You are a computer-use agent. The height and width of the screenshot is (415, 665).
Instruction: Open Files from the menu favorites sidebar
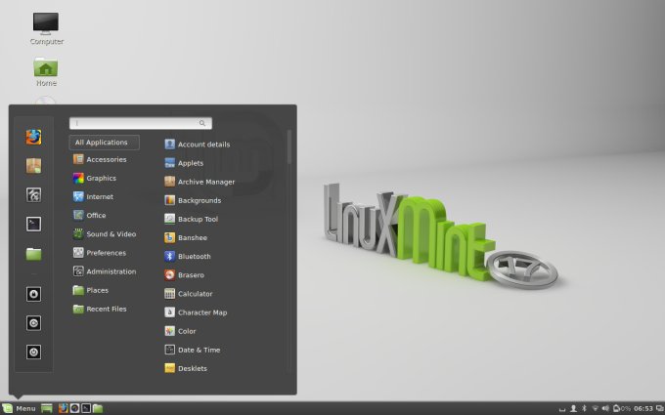click(x=33, y=254)
